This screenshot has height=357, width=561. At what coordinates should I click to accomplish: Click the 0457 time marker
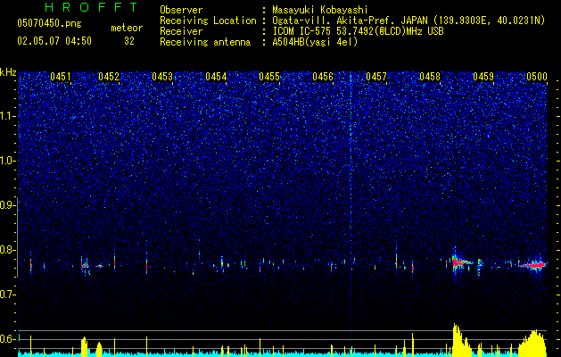tap(376, 77)
